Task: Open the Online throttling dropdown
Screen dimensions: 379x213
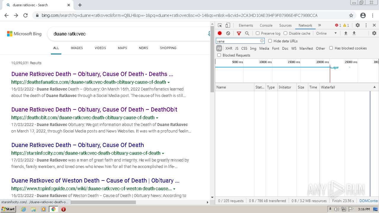Action: tap(327, 33)
